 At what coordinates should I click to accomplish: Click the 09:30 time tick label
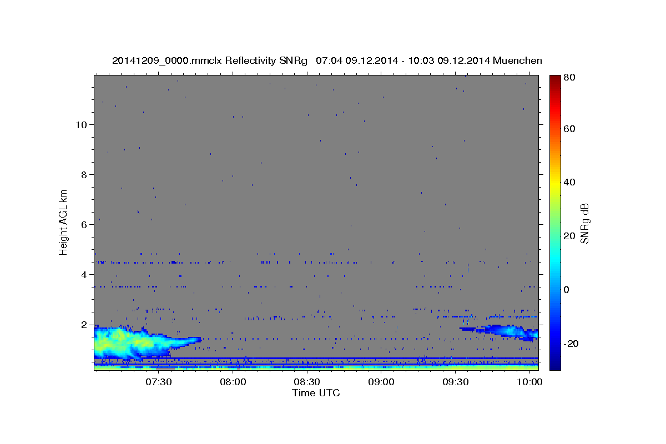(x=455, y=382)
